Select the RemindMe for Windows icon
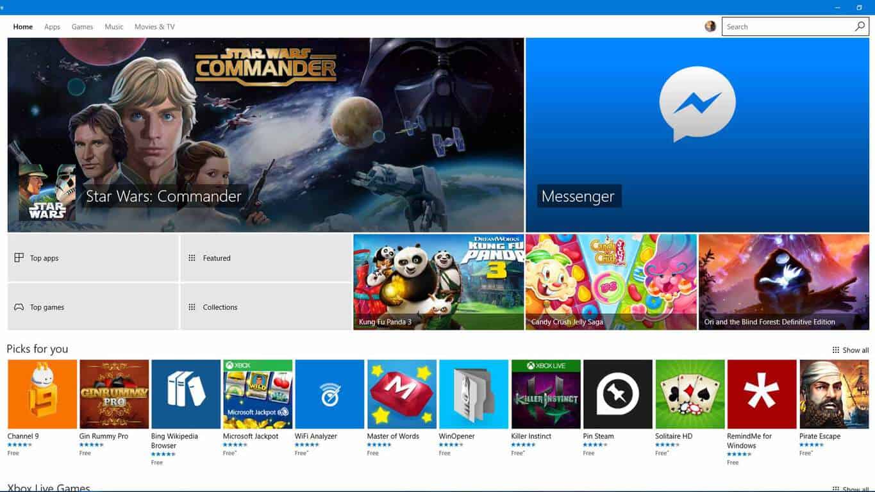 point(762,394)
